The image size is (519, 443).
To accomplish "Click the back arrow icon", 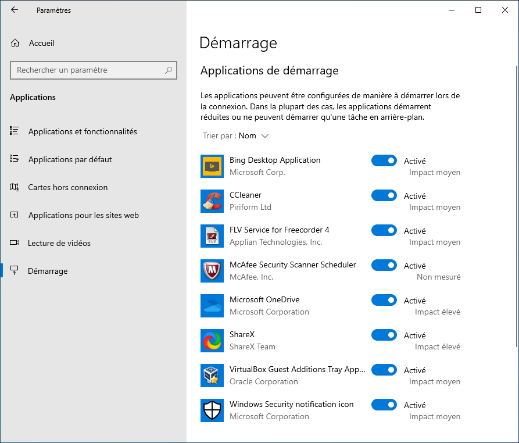I will click(x=14, y=10).
